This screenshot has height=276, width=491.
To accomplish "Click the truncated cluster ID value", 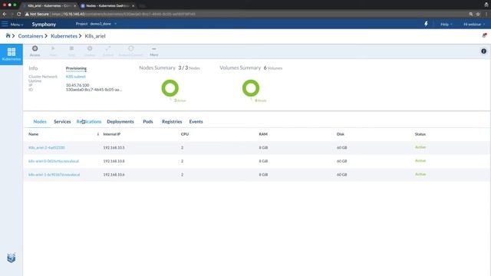I will [x=94, y=90].
